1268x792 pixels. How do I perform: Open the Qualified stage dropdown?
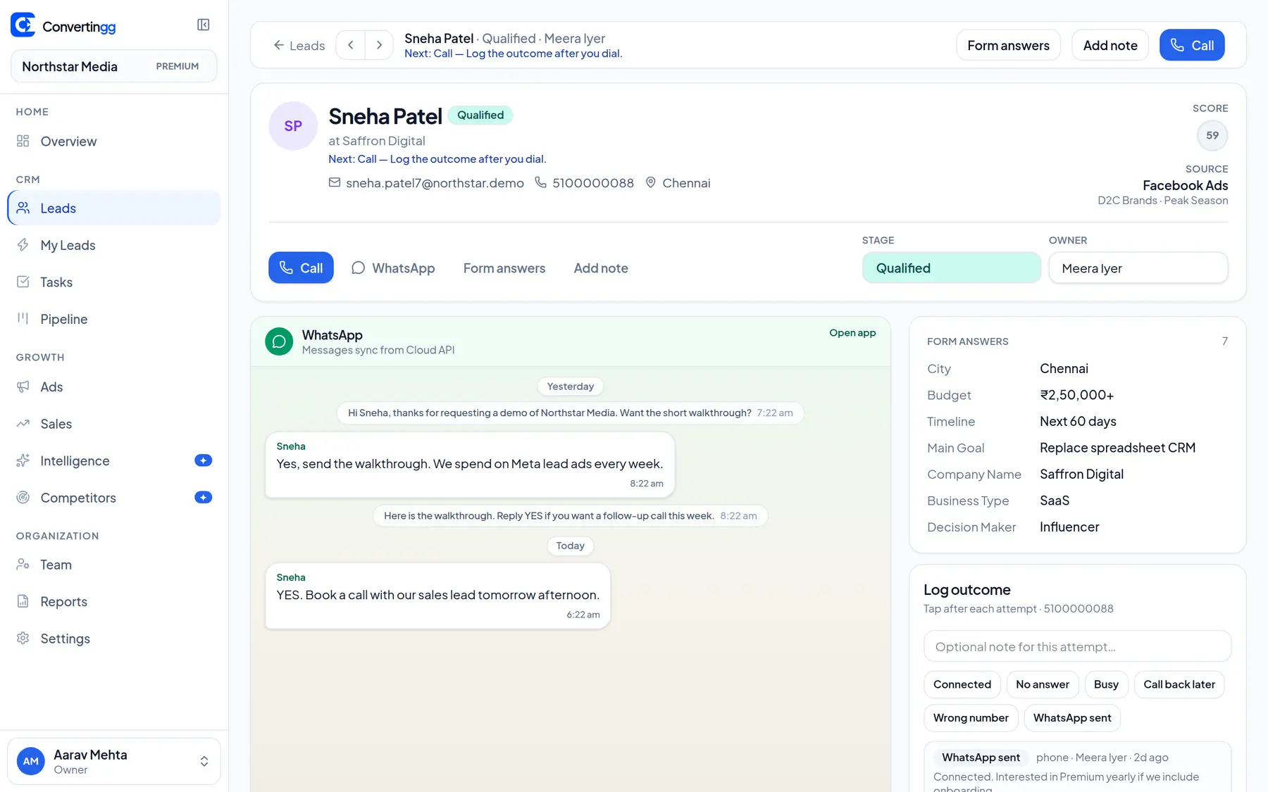pyautogui.click(x=951, y=268)
